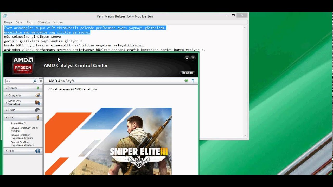Screen dimensions: 333x187
Task: Click the line 'güç sekmesine girdikten sonra'
Action: point(33,37)
